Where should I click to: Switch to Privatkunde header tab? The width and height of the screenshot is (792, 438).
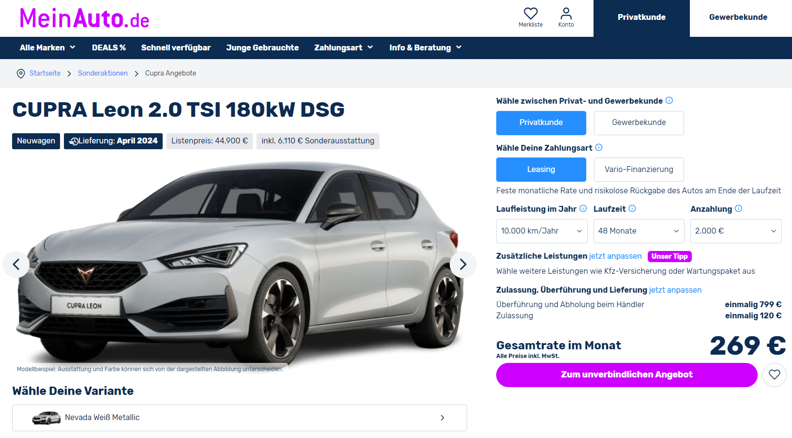click(641, 18)
